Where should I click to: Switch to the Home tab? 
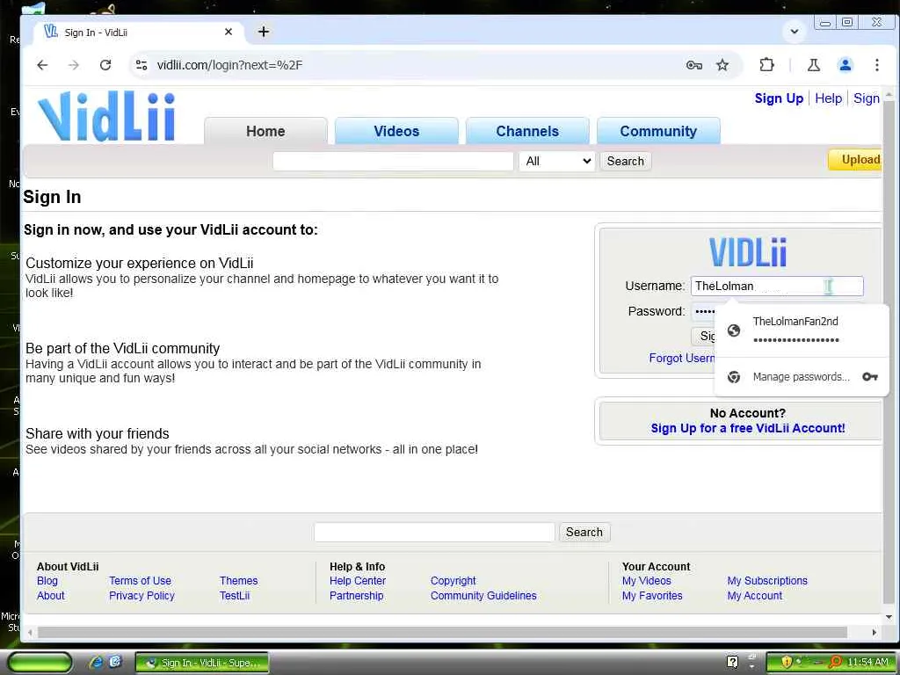tap(265, 131)
